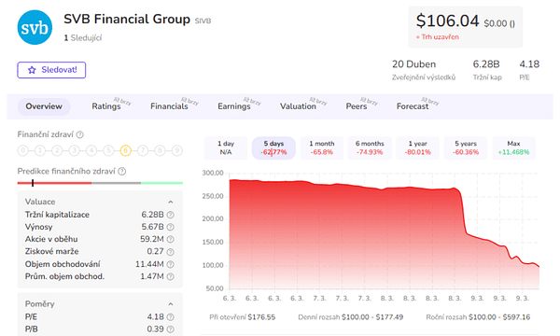Viewport: 560px width, 336px height.
Task: Click health score circle number 6
Action: [126, 150]
